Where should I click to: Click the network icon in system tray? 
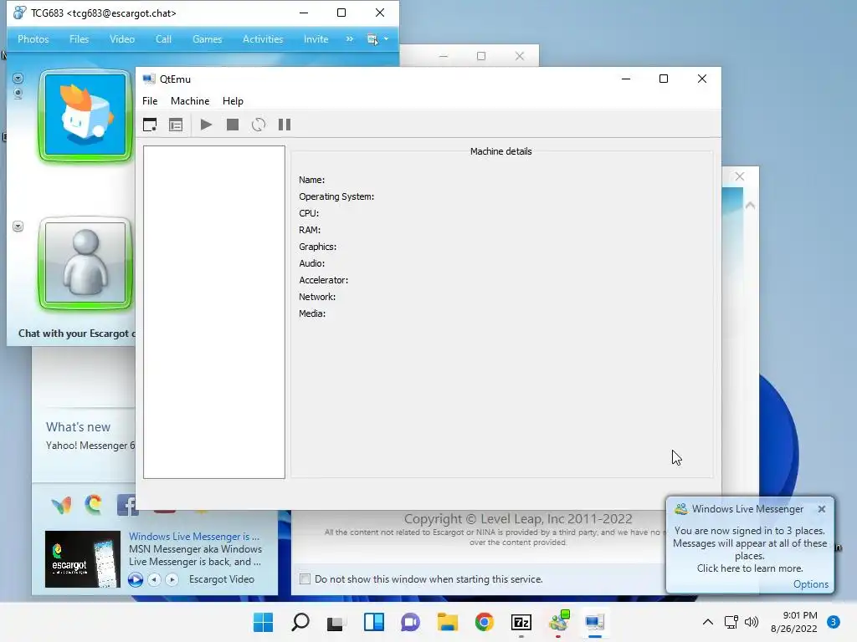(x=731, y=622)
